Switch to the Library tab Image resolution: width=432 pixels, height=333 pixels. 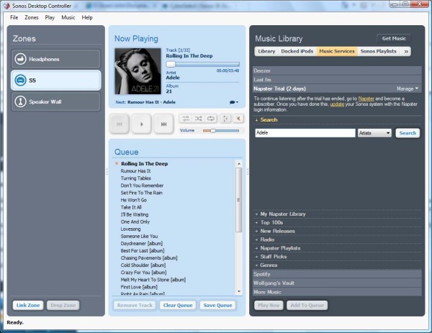266,52
